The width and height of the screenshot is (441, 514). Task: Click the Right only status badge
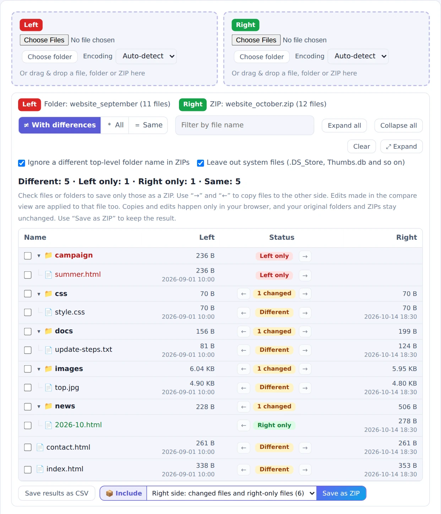274,425
